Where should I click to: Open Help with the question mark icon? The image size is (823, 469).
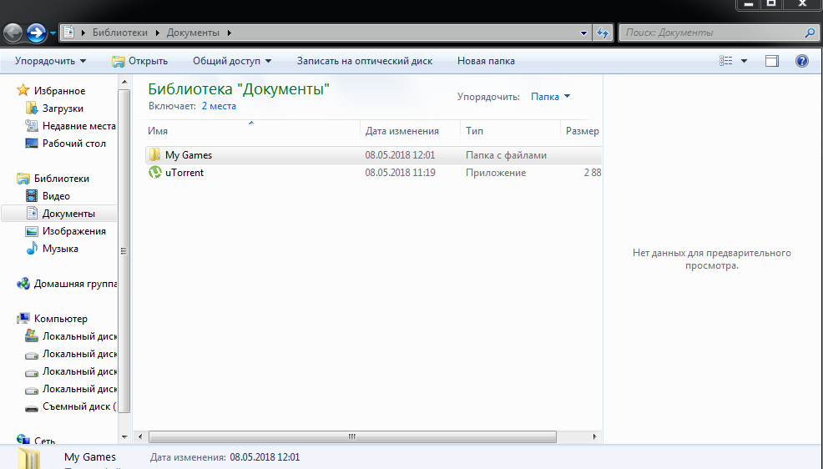(x=802, y=61)
